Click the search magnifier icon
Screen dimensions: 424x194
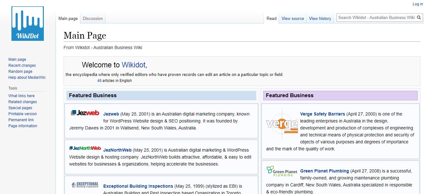(419, 17)
